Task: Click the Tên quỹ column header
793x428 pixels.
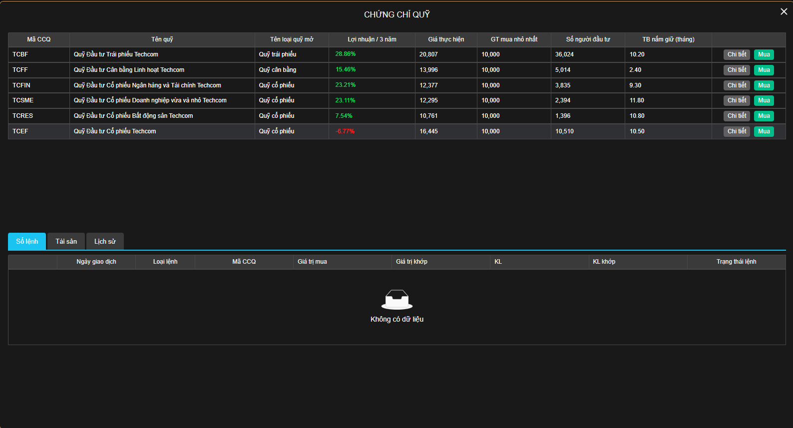Action: (162, 39)
